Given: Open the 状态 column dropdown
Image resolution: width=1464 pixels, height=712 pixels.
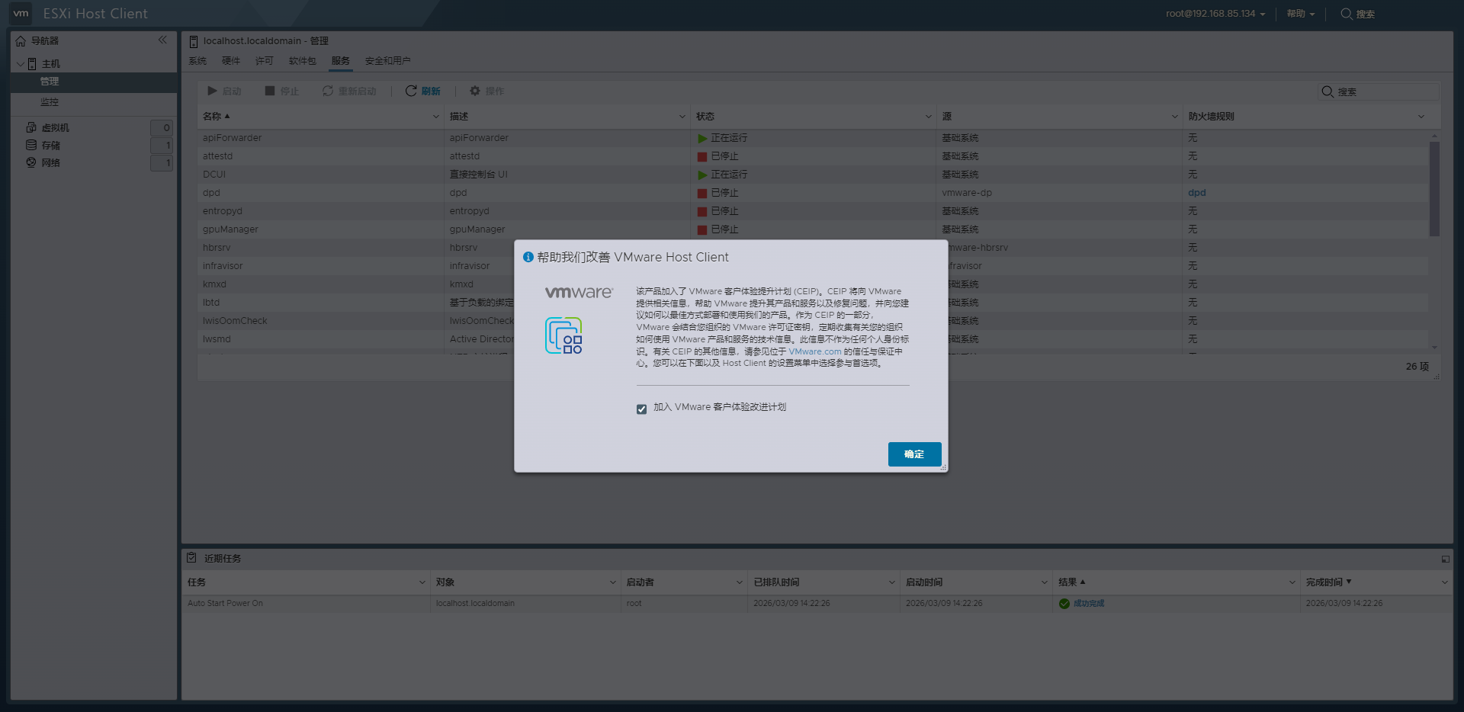Looking at the screenshot, I should (927, 116).
